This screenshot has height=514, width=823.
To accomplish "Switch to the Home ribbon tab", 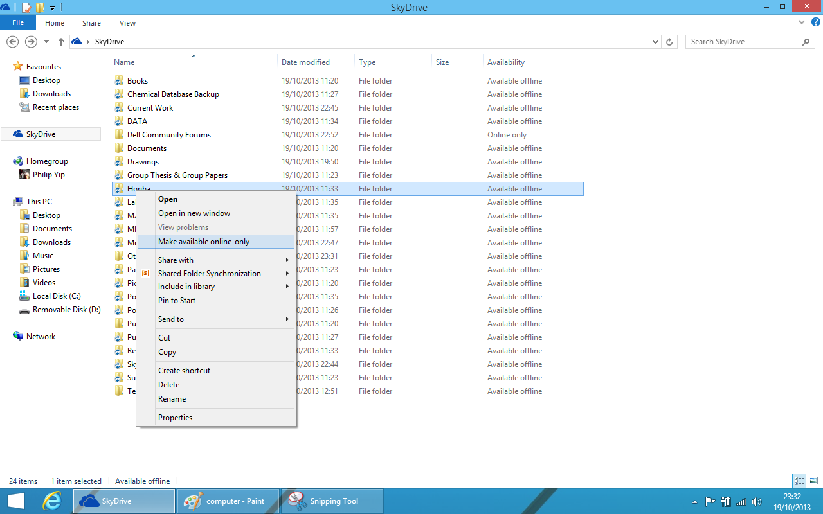I will [x=55, y=23].
